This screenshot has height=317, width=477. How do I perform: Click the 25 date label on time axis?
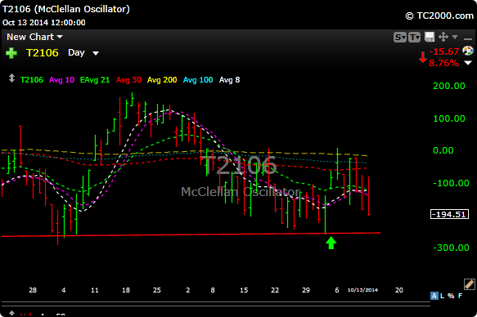pos(156,290)
